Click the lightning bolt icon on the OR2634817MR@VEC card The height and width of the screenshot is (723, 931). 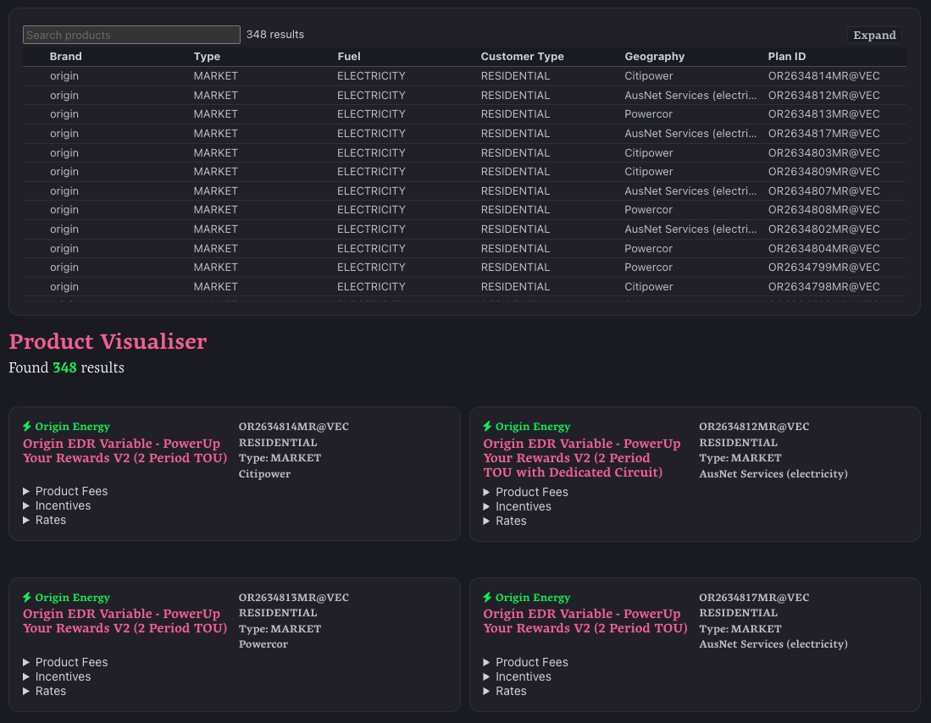[x=487, y=597]
